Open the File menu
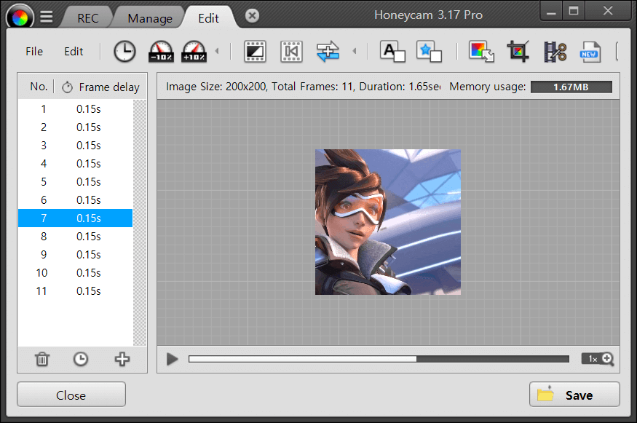 (x=34, y=51)
